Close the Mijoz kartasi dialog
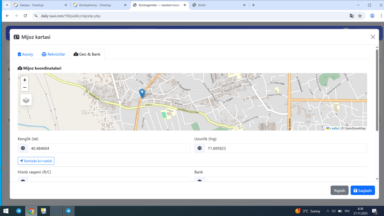This screenshot has width=384, height=216. (373, 37)
